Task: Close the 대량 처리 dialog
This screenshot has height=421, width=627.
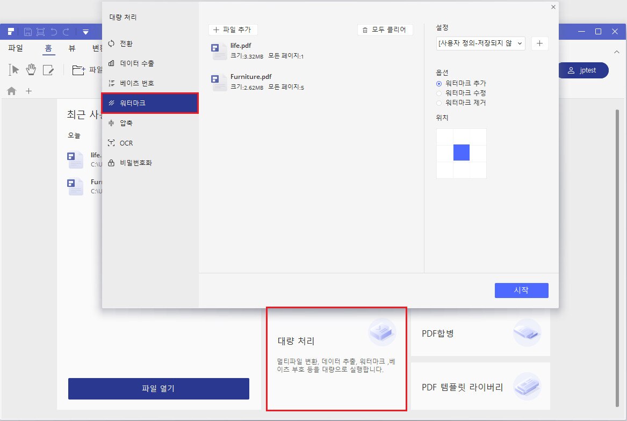Action: click(553, 7)
